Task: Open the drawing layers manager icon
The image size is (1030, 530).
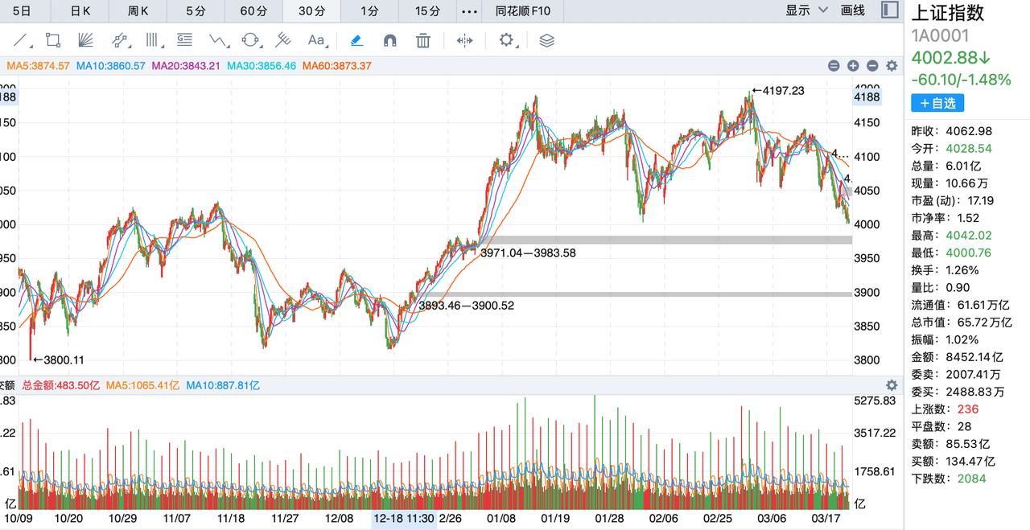Action: (546, 40)
